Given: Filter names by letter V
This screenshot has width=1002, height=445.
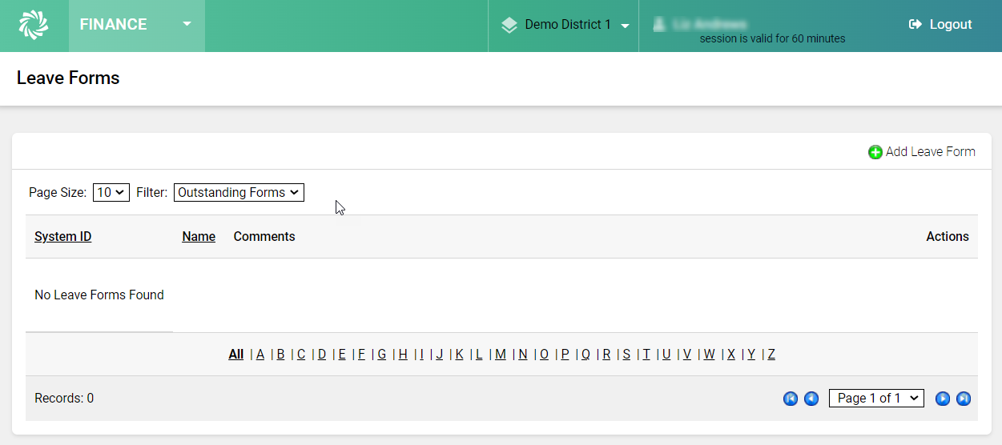Looking at the screenshot, I should pos(687,355).
